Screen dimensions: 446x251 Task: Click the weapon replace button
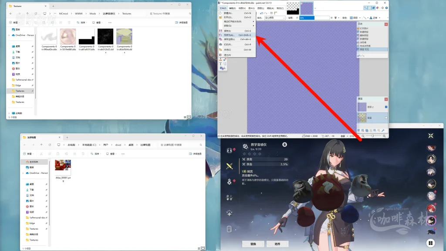point(253,244)
